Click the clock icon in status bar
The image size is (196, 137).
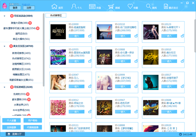[180, 134]
